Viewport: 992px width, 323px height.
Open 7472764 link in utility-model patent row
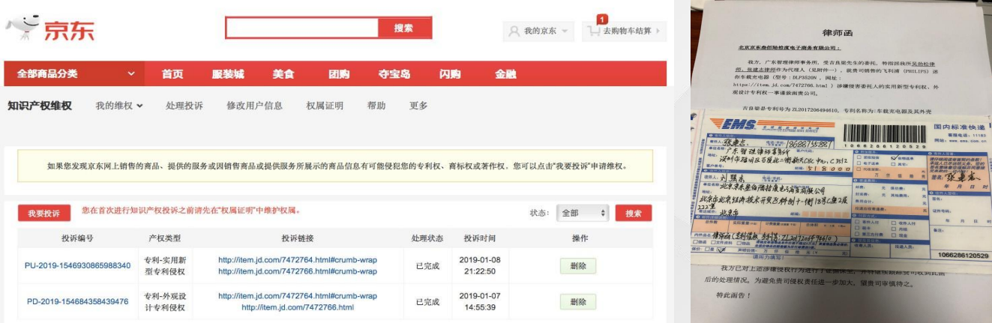click(298, 259)
